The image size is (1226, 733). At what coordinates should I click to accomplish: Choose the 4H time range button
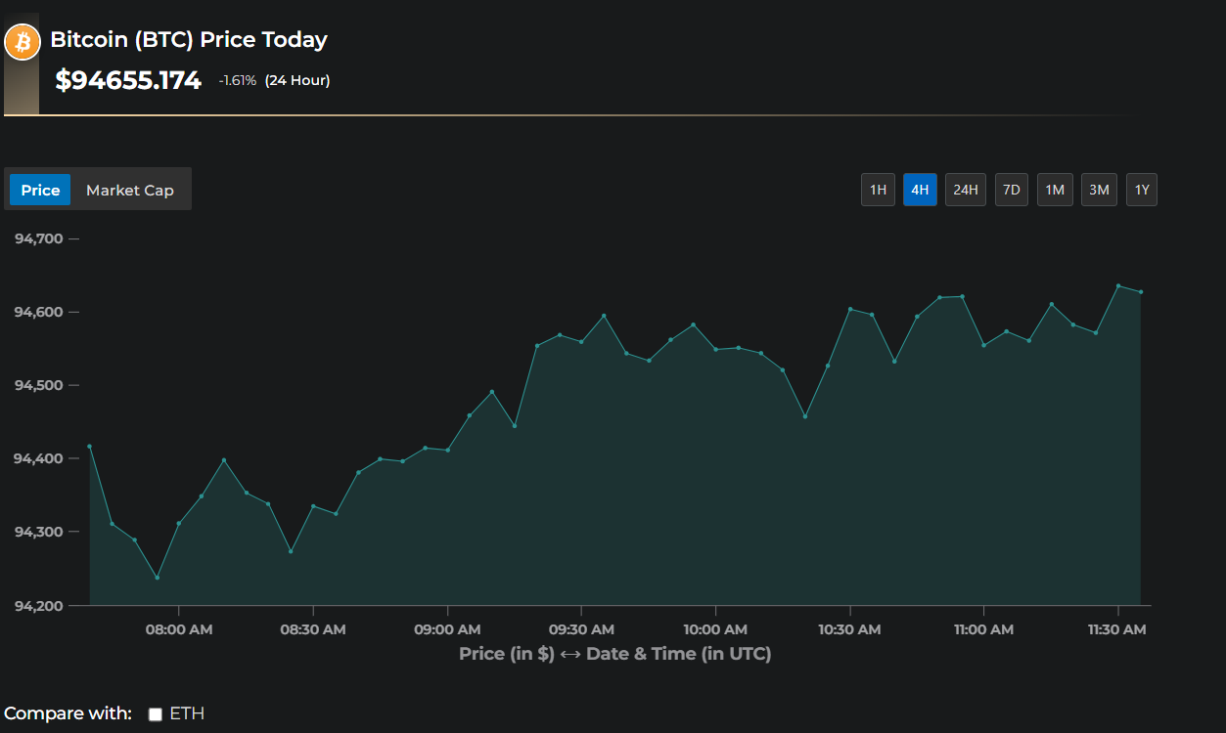click(920, 190)
